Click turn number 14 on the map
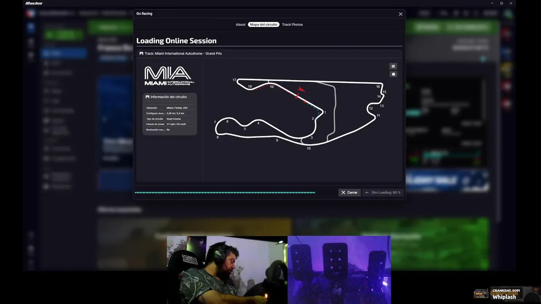The height and width of the screenshot is (304, 541). pyautogui.click(x=379, y=97)
